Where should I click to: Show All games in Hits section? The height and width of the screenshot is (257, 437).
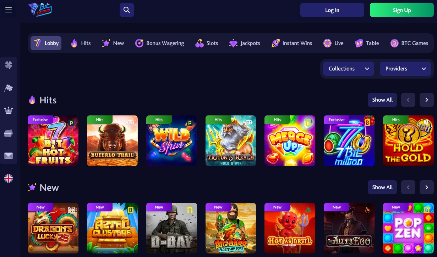(382, 100)
